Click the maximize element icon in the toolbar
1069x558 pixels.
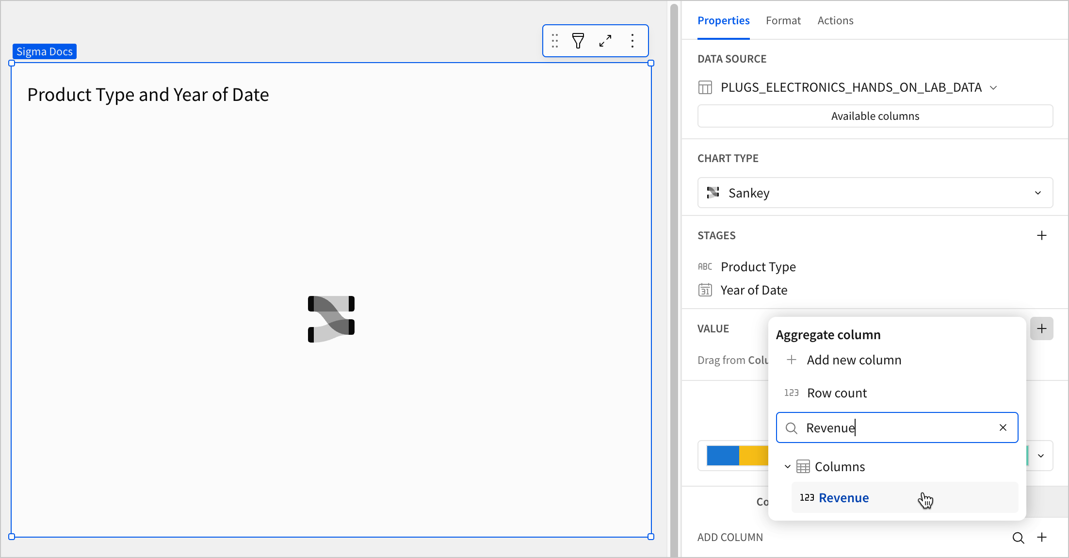point(605,41)
